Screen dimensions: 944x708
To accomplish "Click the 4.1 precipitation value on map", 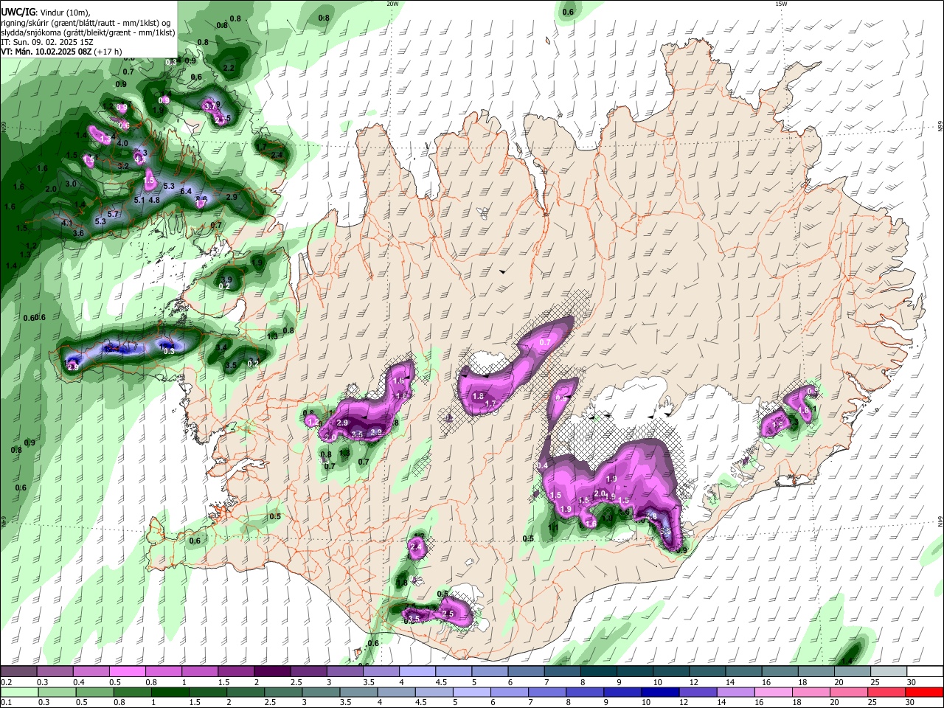I will pos(66,223).
